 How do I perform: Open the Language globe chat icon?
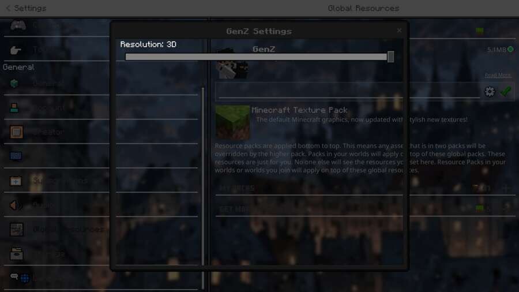(x=20, y=278)
